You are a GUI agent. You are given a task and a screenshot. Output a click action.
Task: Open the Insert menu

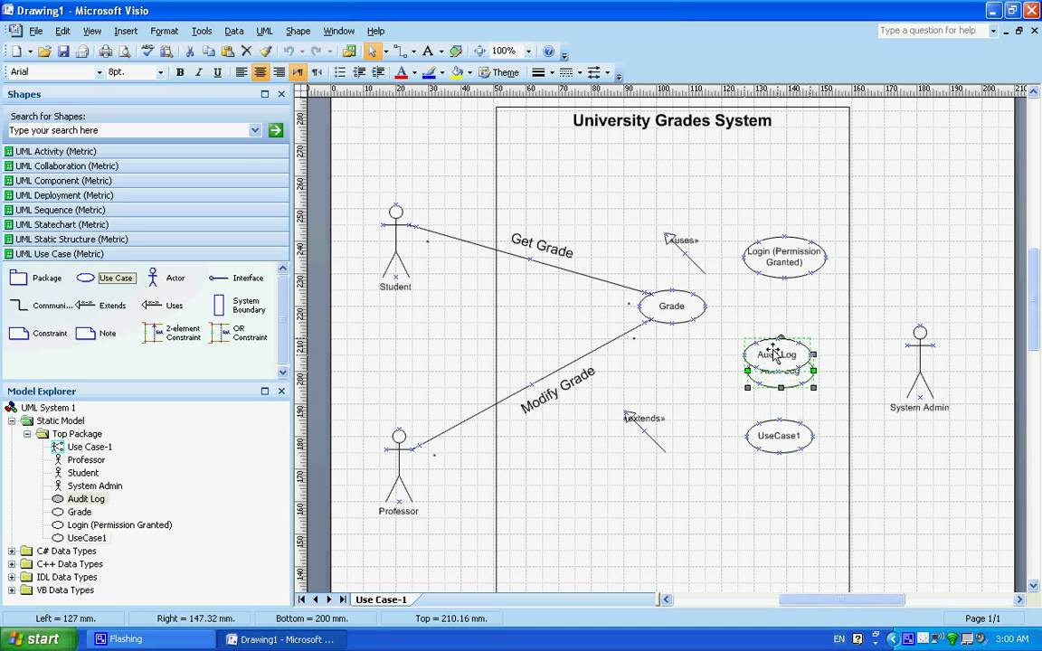[126, 31]
